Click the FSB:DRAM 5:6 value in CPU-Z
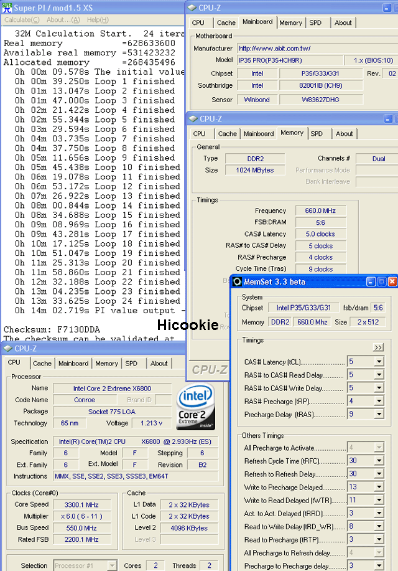Viewport: 398px width, 571px height. coord(320,222)
